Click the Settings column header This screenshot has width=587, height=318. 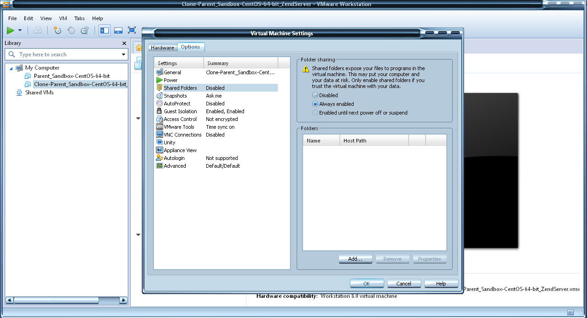[179, 63]
